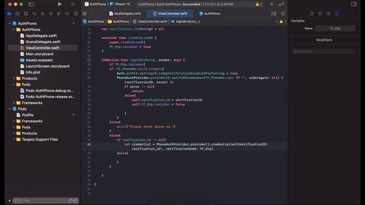Stop the running build
Viewport: 365px width, 205px height.
(72, 4)
